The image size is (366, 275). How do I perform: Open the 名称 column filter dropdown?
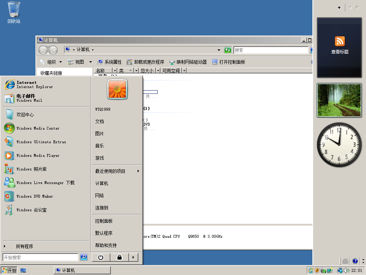click(x=115, y=71)
